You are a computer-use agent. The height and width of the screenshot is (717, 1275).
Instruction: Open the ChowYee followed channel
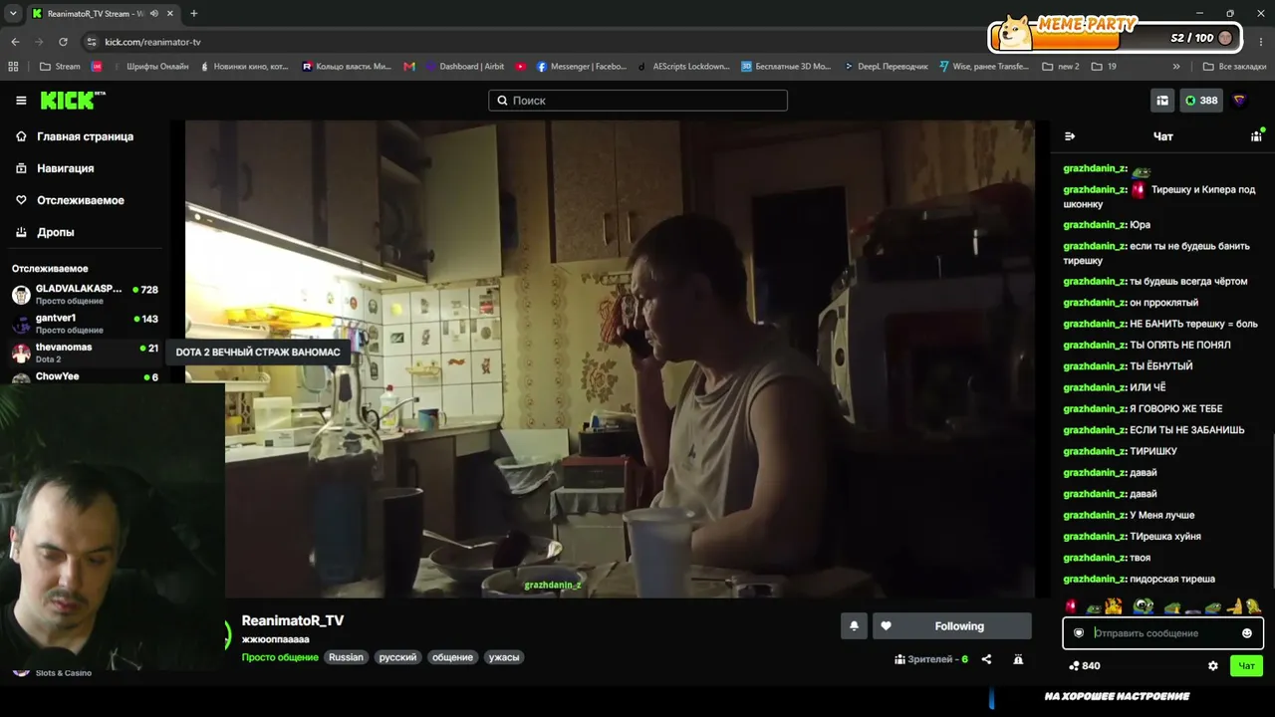click(x=85, y=377)
